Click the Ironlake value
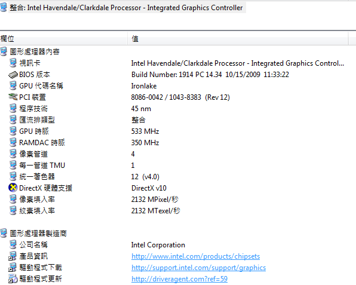 (144, 86)
